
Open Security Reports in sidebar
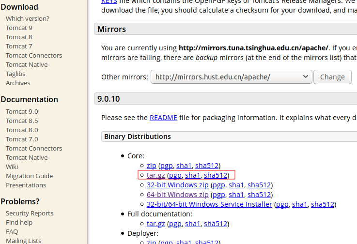click(30, 213)
